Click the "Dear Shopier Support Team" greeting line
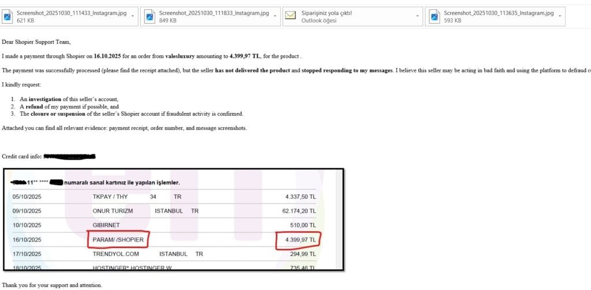 (x=36, y=42)
